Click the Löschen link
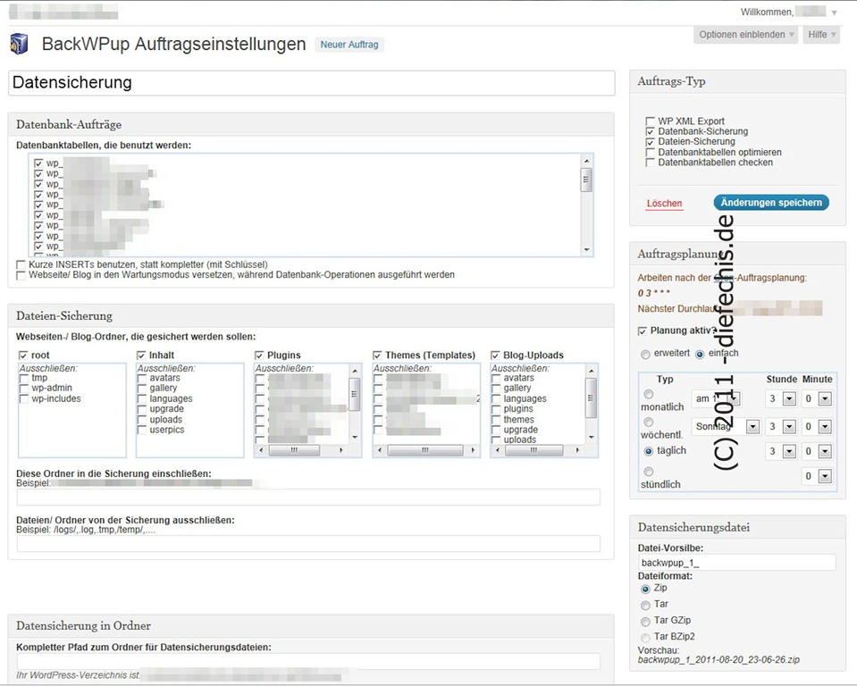Image resolution: width=857 pixels, height=686 pixels. pyautogui.click(x=664, y=203)
